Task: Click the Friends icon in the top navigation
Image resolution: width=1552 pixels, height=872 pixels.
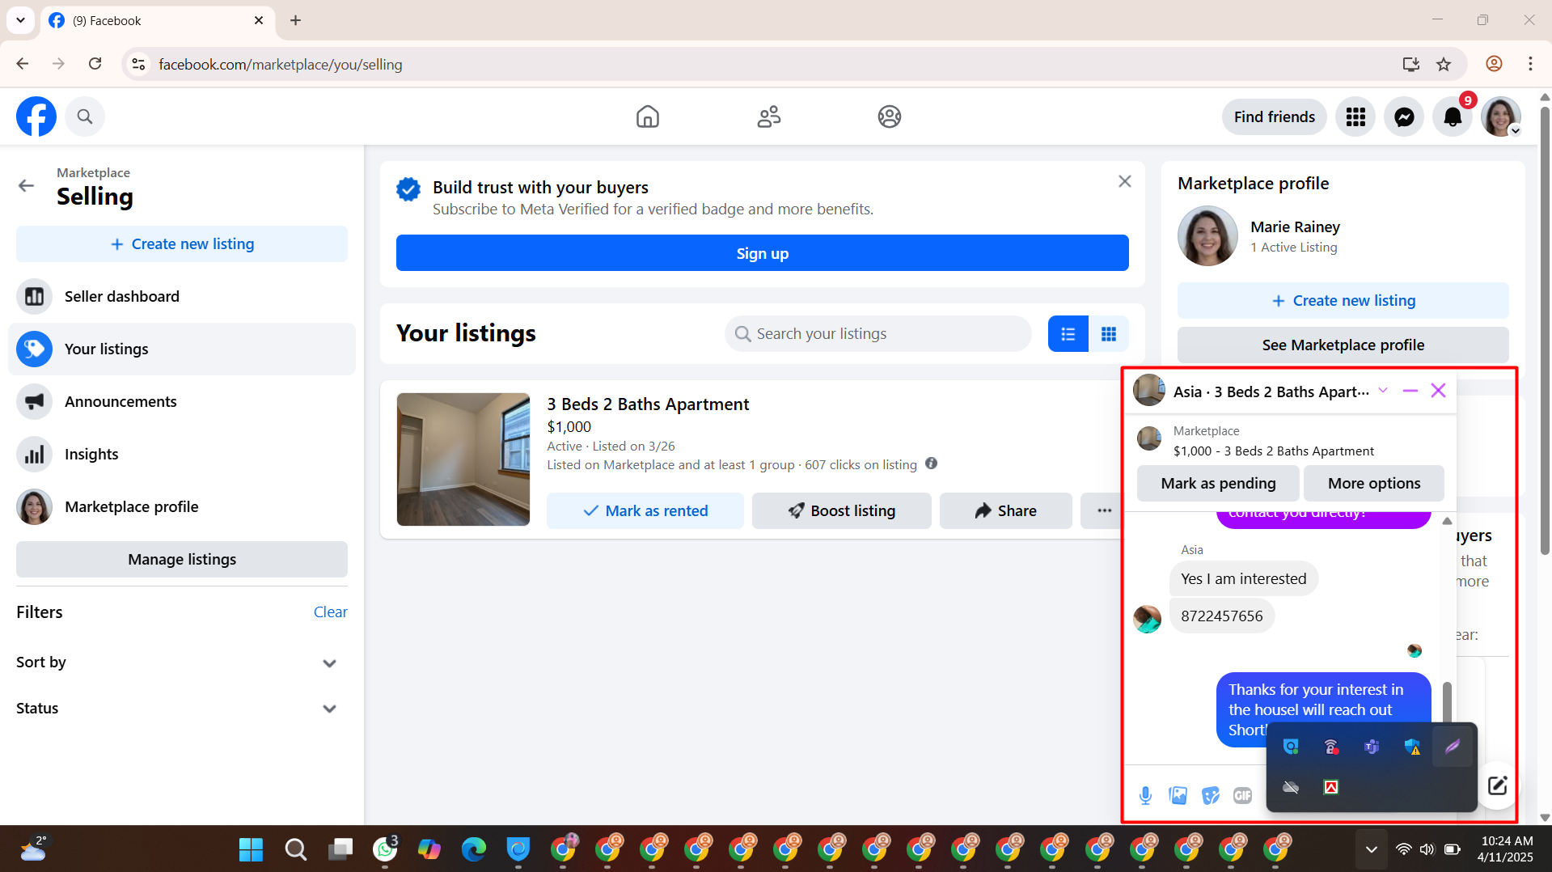Action: click(x=768, y=116)
